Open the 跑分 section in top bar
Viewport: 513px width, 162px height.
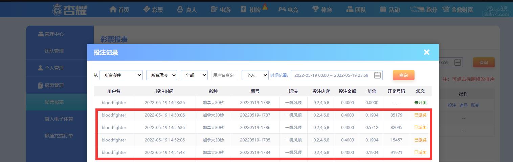(423, 10)
